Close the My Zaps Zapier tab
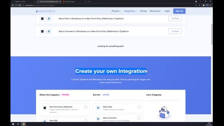Screen dimensions: 224x126 (x=85, y=1)
